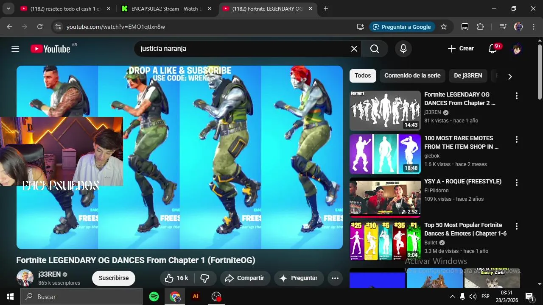The width and height of the screenshot is (543, 305).
Task: Open the YouTube account avatar menu
Action: click(x=517, y=49)
